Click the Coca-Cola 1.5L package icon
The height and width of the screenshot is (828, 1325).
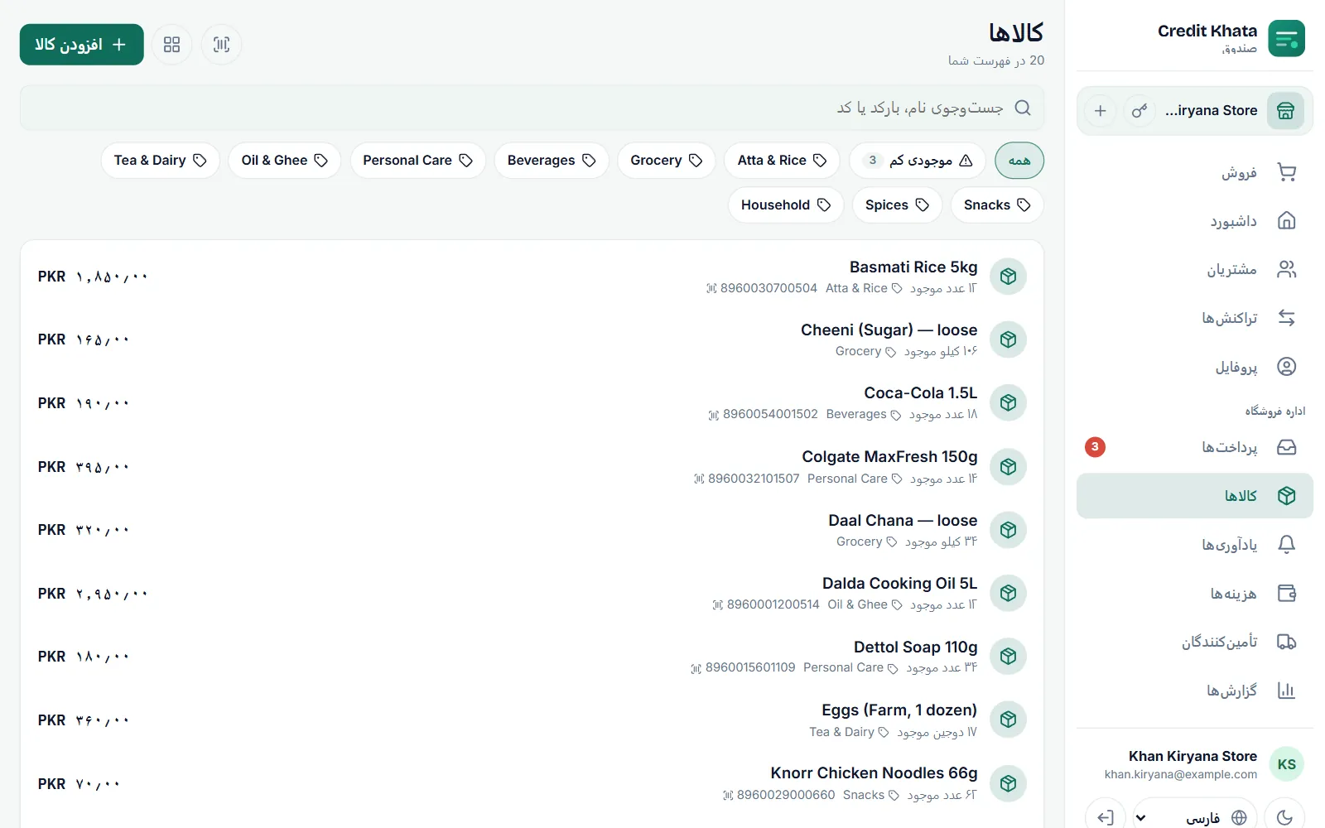click(x=1008, y=403)
